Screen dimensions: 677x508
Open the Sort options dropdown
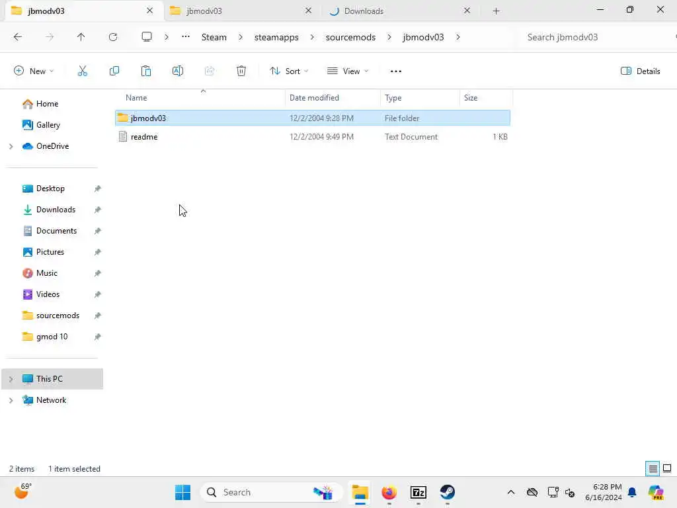289,71
